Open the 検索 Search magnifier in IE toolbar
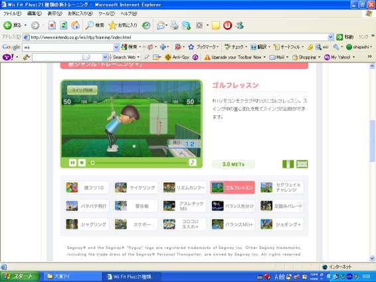This screenshot has width=376, height=282. point(95,25)
